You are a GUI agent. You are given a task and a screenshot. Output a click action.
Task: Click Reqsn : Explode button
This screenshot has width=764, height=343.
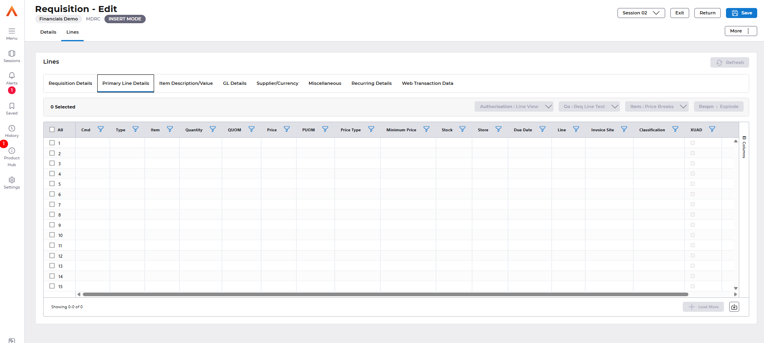coord(719,106)
